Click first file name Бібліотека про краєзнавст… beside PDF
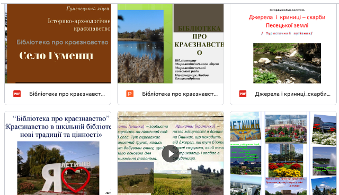 pyautogui.click(x=67, y=94)
